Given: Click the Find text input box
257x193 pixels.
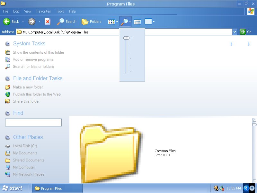Looking at the screenshot, I should click(x=33, y=123).
